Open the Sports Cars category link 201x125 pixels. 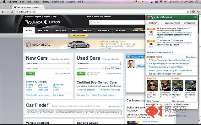[x=58, y=85]
